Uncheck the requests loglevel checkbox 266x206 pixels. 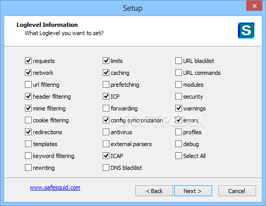pyautogui.click(x=28, y=61)
